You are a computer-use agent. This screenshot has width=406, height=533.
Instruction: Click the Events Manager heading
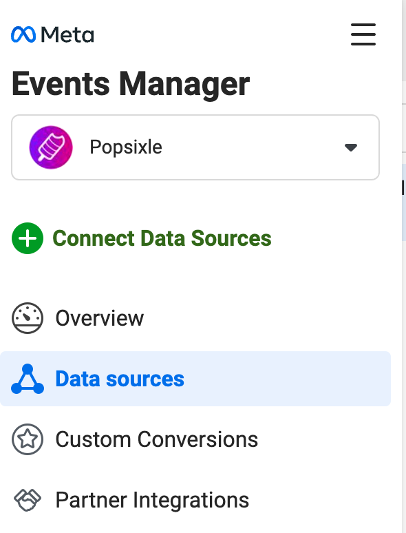pos(131,83)
